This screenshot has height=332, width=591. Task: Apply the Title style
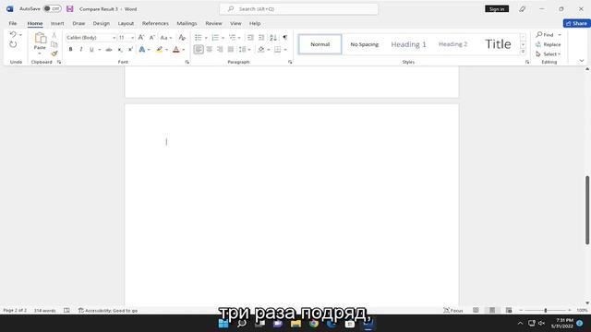[498, 44]
